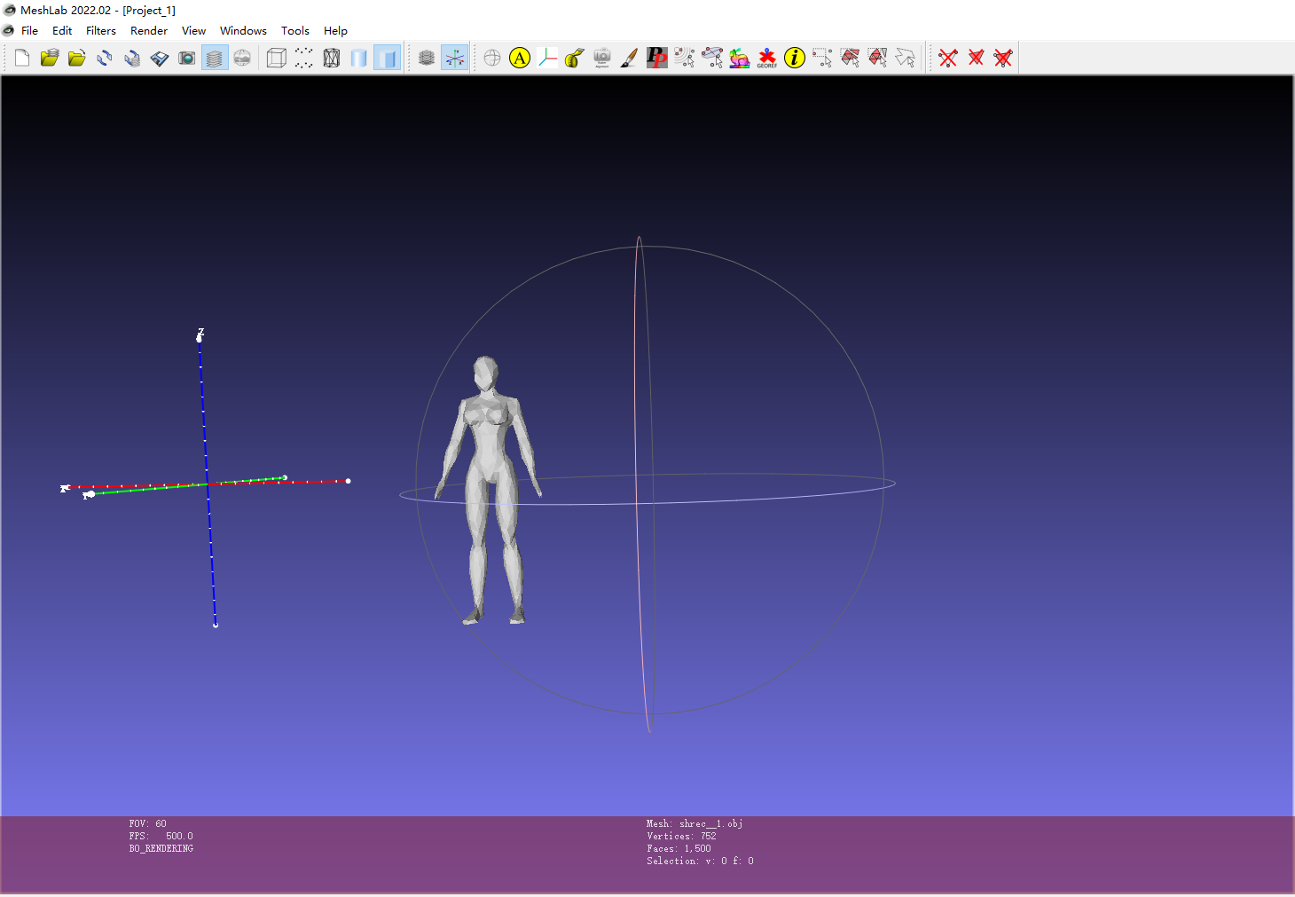
Task: Click the 'Selection: v: 0 f: 0' text
Action: (x=700, y=861)
